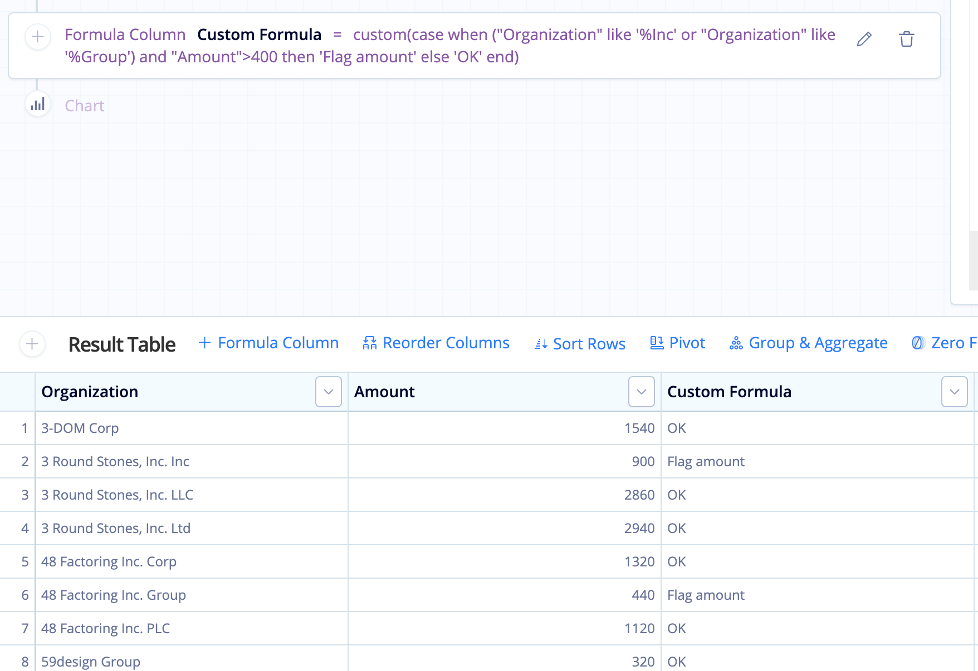The image size is (978, 671).
Task: Click the custom(case when...) formula text
Action: (450, 46)
